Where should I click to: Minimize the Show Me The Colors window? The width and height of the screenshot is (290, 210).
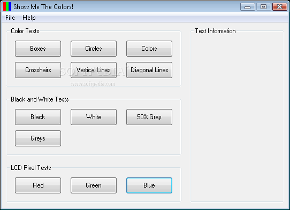pyautogui.click(x=247, y=7)
